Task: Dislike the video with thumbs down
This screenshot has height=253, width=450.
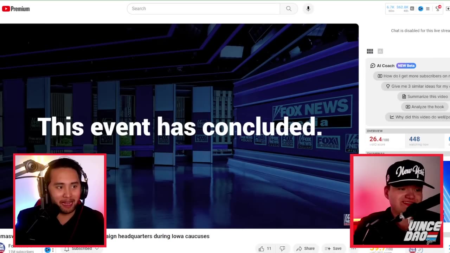Action: click(x=282, y=248)
